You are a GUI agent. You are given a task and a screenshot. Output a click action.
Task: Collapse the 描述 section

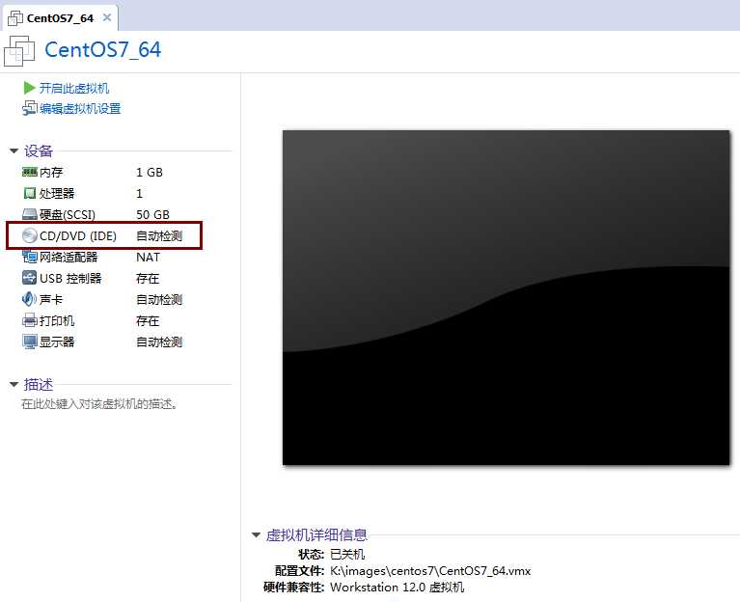point(14,385)
